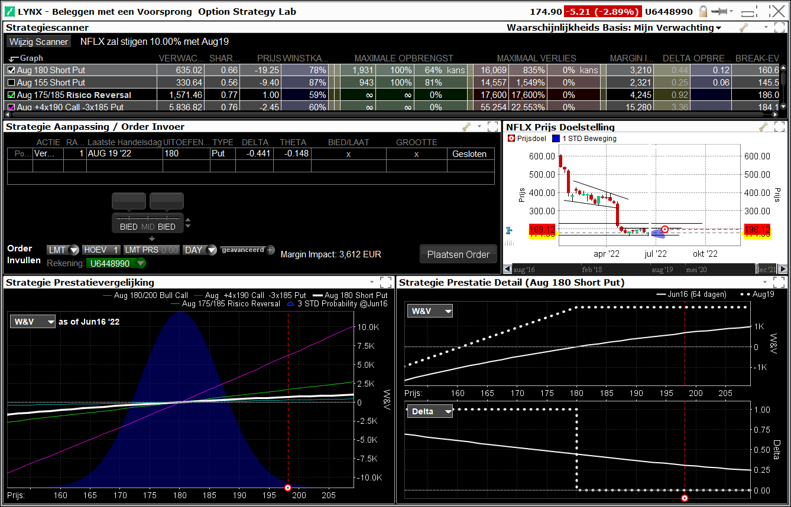The image size is (791, 507).
Task: Maximize the Strategiescanner panel
Action: (780, 27)
